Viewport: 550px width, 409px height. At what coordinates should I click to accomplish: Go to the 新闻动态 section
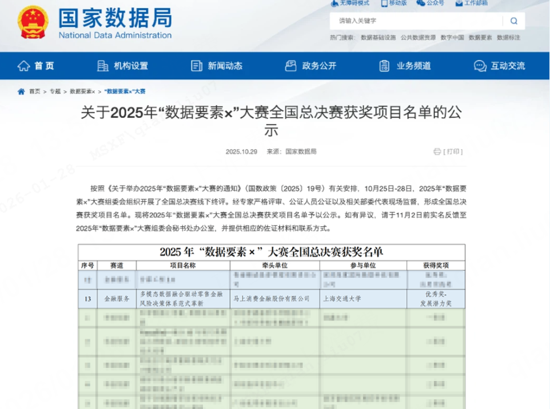tap(217, 66)
